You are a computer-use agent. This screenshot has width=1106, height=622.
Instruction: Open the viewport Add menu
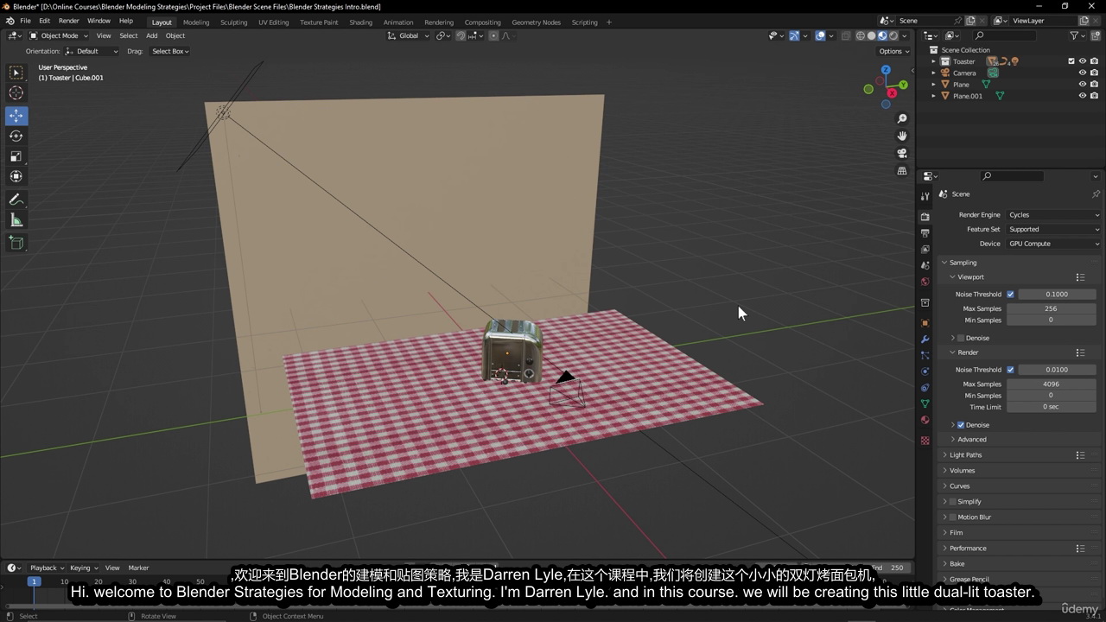[151, 35]
